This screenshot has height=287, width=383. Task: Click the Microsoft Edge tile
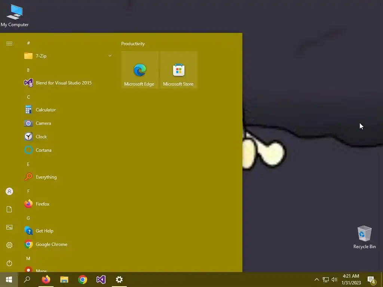pos(140,70)
